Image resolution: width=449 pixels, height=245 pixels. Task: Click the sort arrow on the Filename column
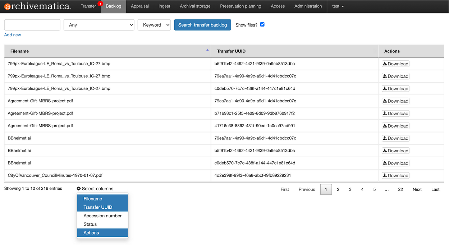click(207, 51)
